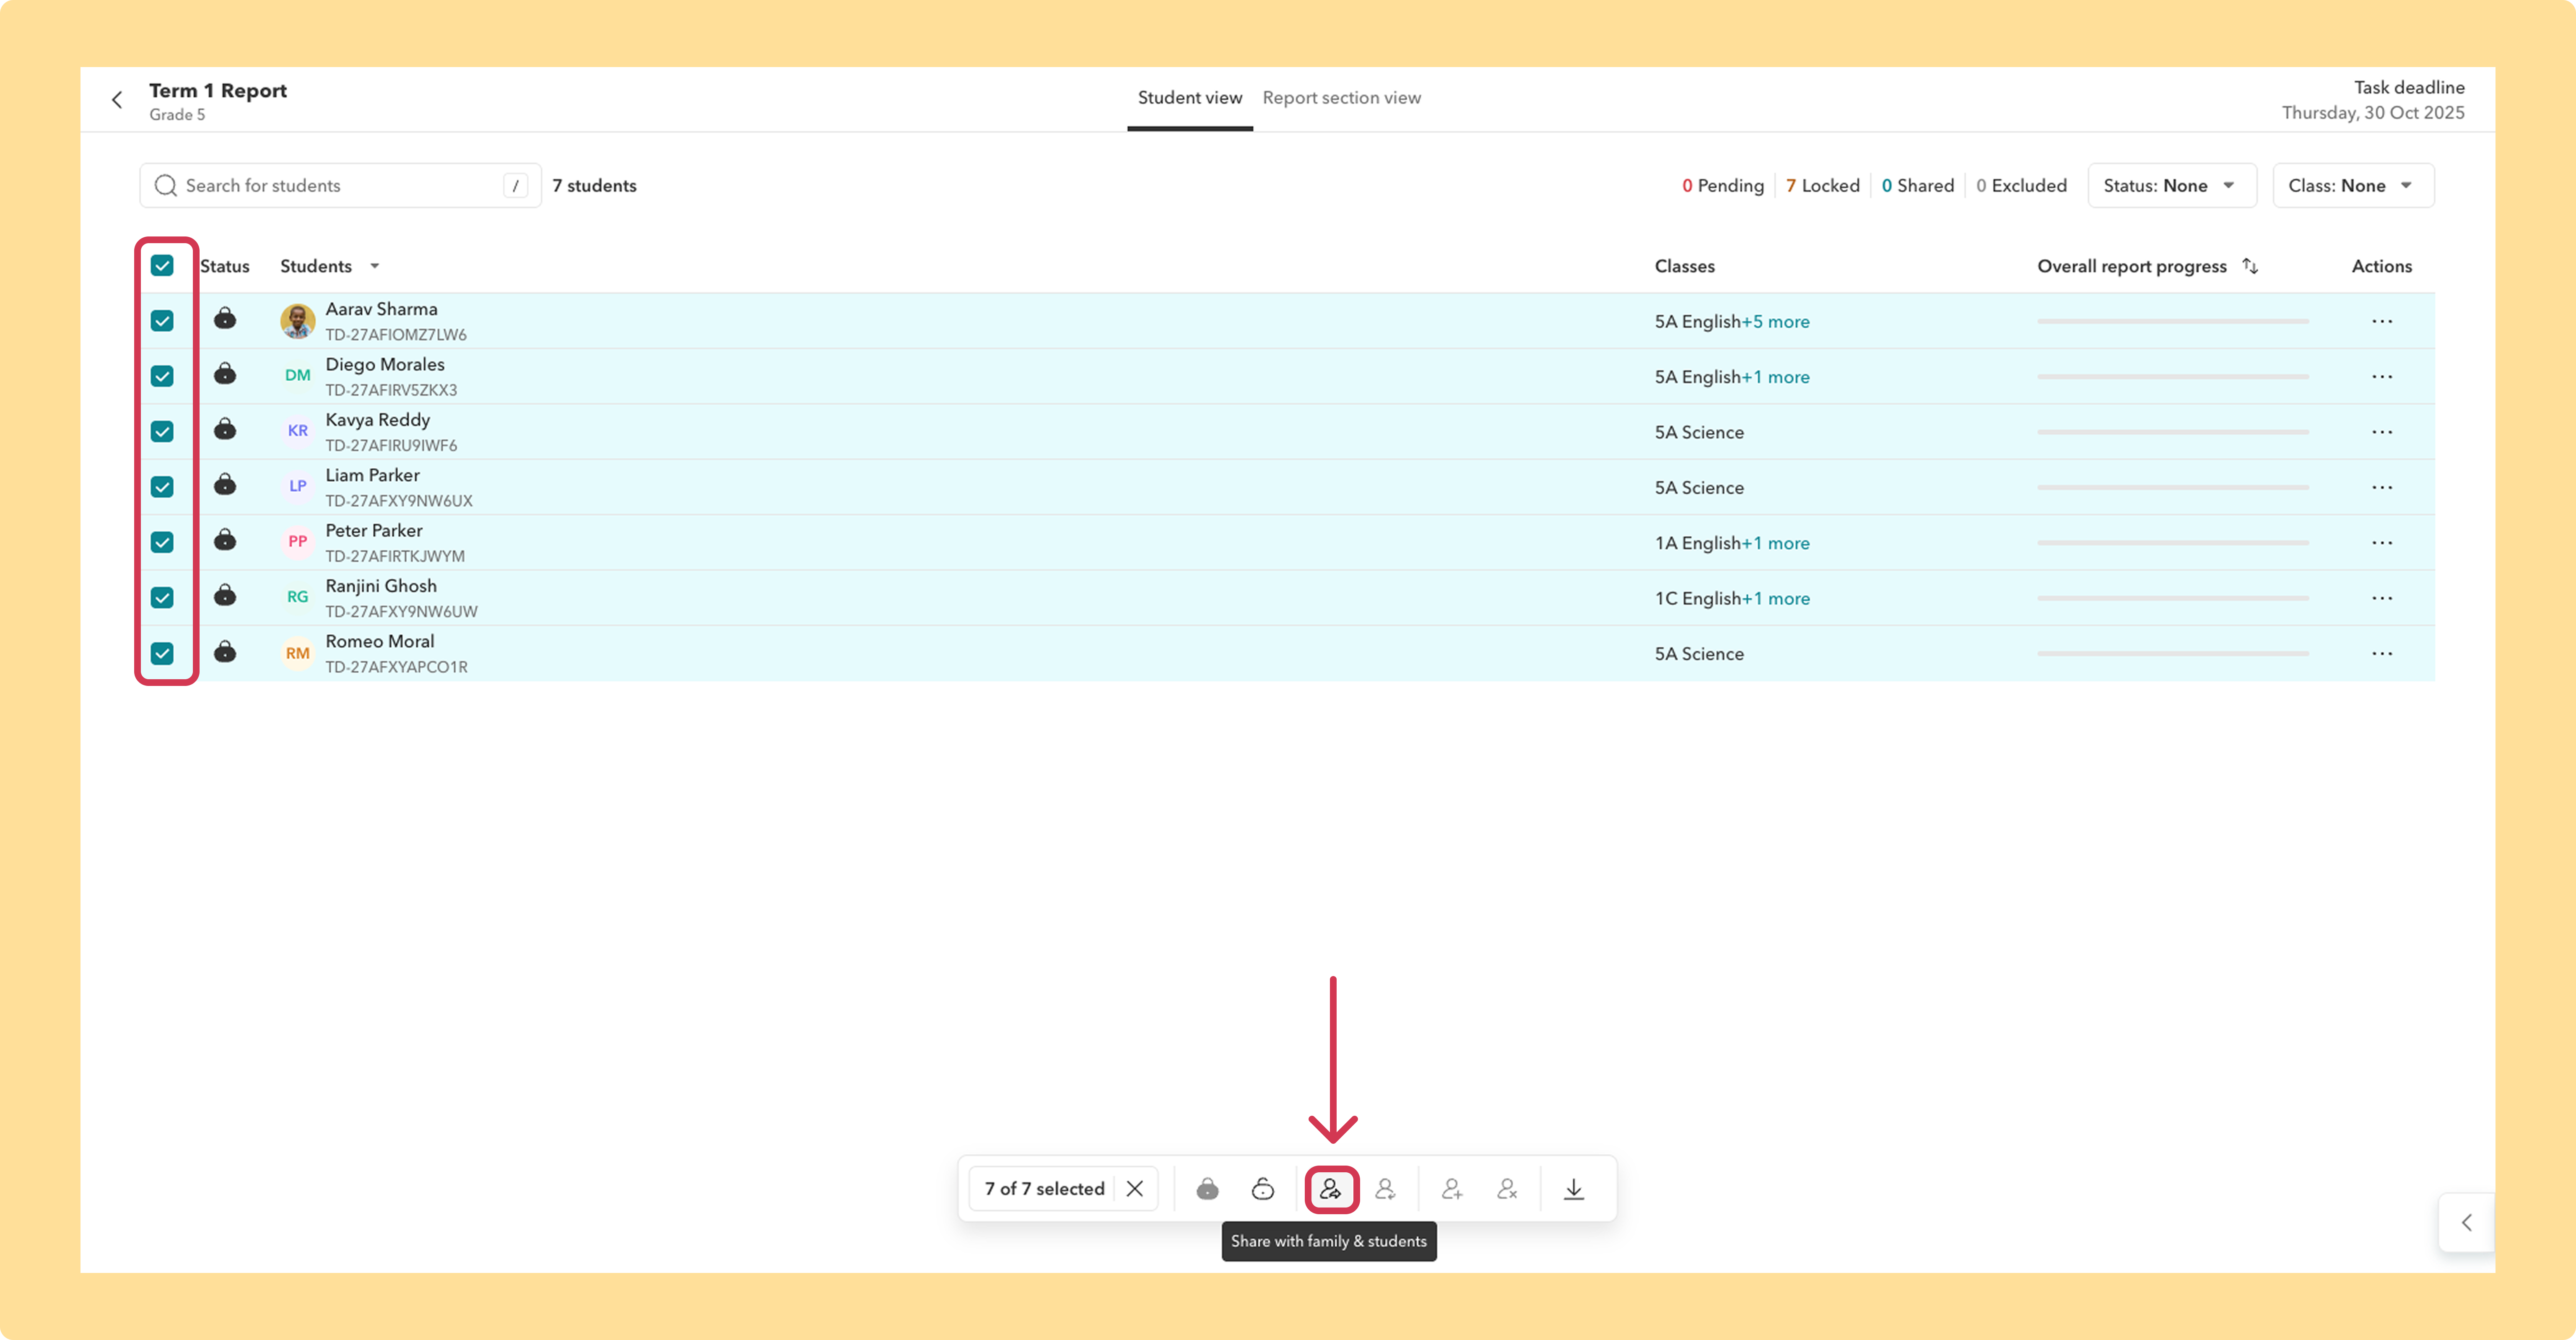Click the lock status icon for Liam Parker

coord(225,485)
